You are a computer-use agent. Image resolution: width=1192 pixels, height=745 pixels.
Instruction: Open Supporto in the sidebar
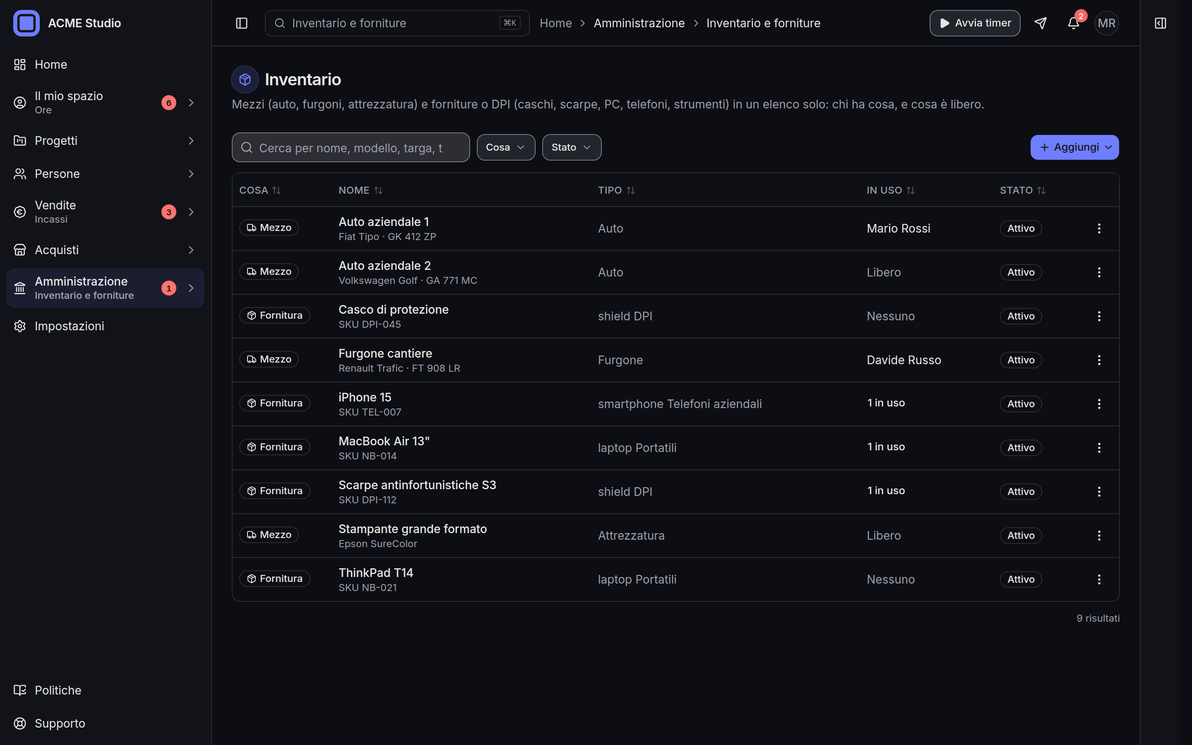(x=106, y=723)
